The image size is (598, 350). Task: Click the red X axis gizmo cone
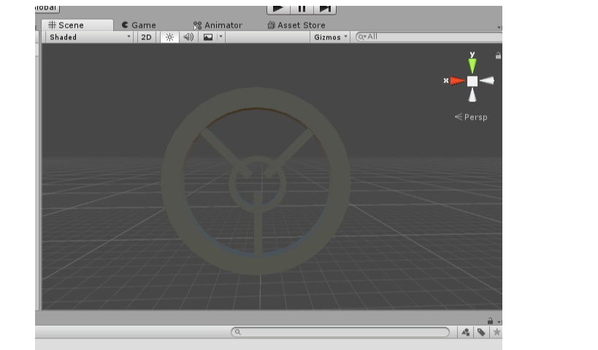[x=457, y=81]
